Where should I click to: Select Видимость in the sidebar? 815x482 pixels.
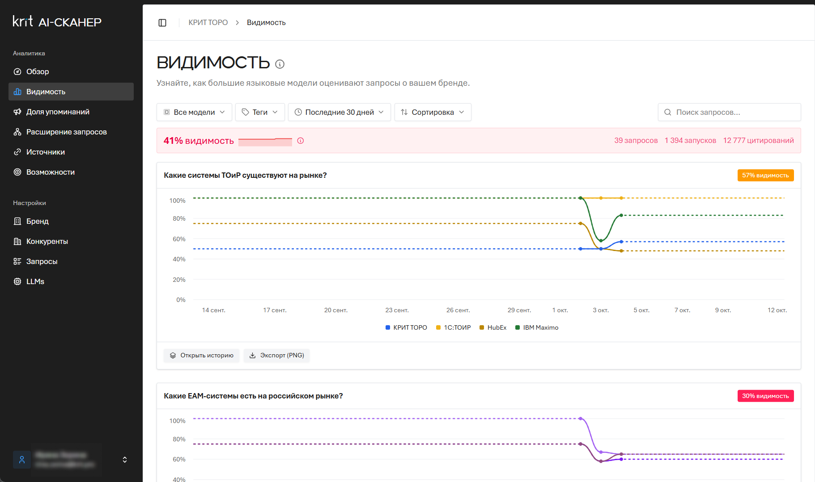coord(71,92)
